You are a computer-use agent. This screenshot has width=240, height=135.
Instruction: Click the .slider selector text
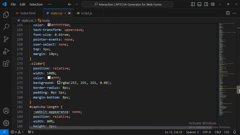click(36, 63)
